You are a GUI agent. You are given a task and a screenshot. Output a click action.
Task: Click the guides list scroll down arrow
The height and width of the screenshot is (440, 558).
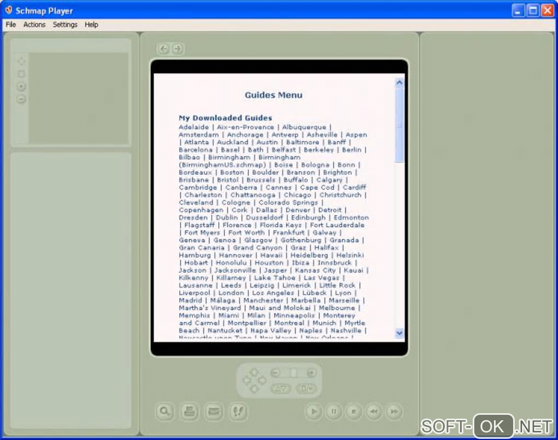pyautogui.click(x=399, y=333)
